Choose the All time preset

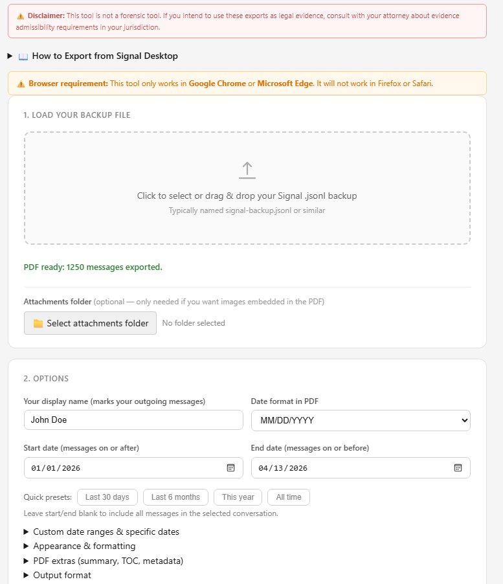(x=289, y=497)
